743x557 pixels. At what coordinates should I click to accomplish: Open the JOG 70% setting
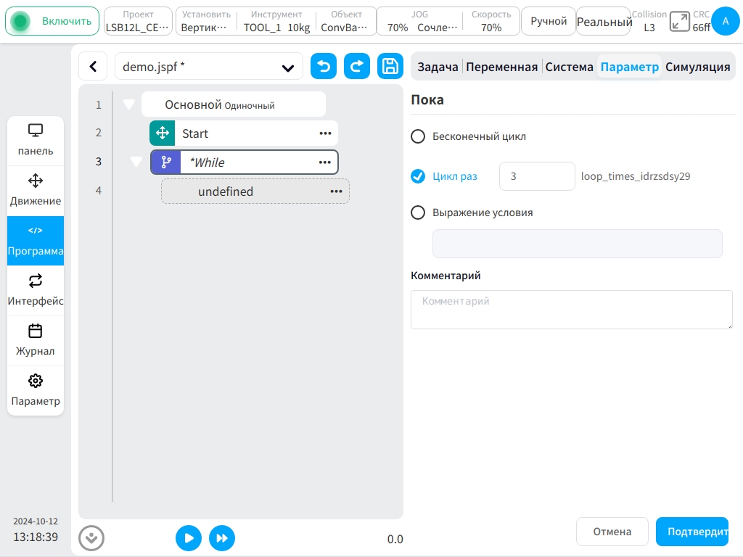[420, 21]
